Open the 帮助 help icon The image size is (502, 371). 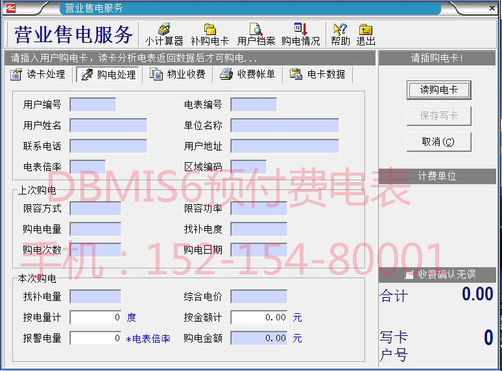[x=340, y=34]
